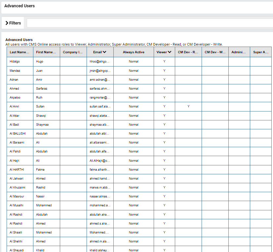
Task: Select the Super A... column header
Action: click(261, 52)
